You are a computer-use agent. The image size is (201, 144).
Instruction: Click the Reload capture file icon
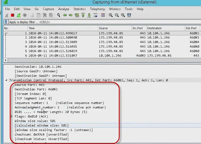pyautogui.click(x=51, y=15)
